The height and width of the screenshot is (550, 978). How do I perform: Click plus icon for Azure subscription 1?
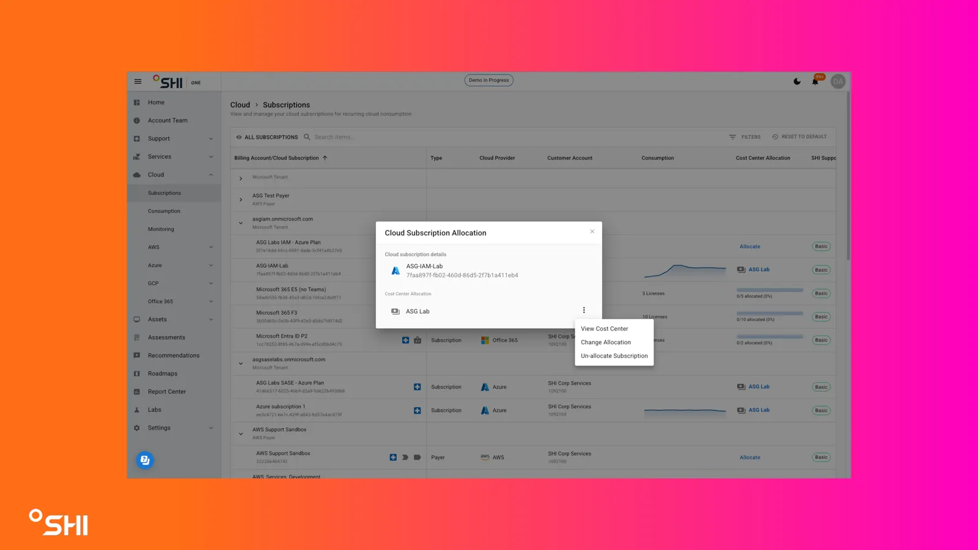coord(417,411)
